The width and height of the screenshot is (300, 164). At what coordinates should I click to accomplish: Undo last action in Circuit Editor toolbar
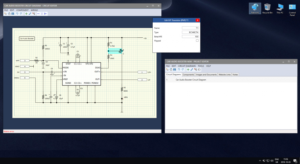pos(17,14)
